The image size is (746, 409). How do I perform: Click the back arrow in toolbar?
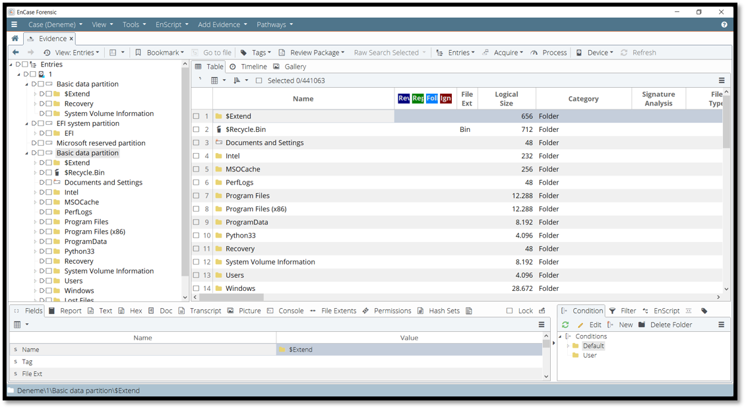click(x=16, y=53)
